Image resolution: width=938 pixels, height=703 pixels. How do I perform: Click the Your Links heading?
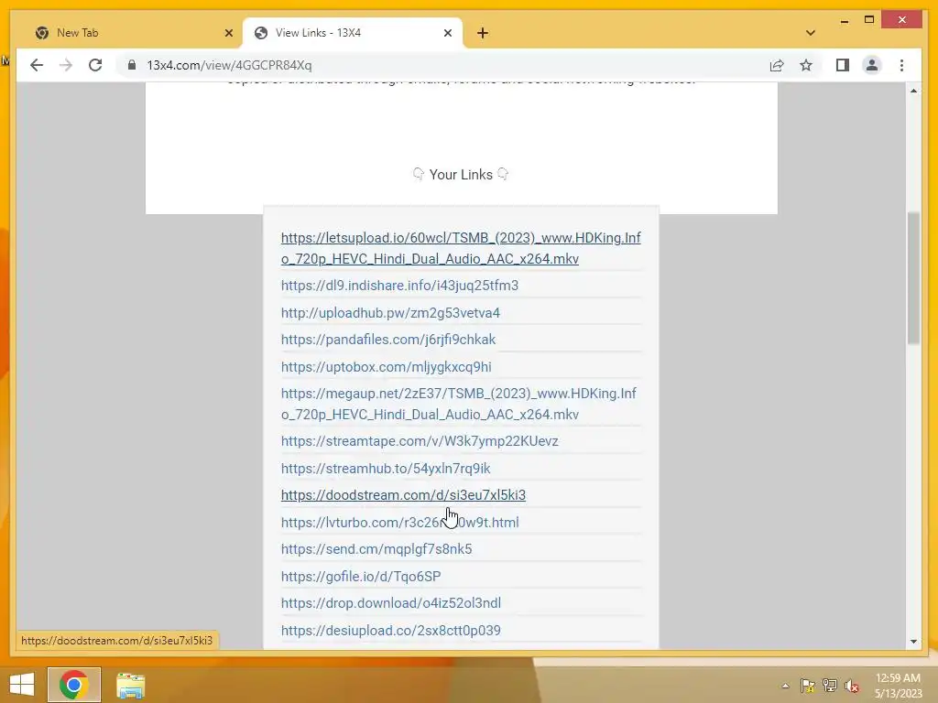(x=461, y=175)
